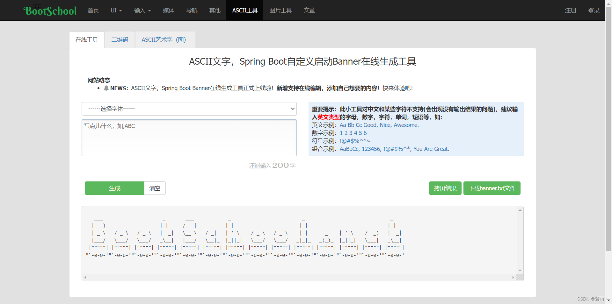Select the ASCII工具 nav item
The height and width of the screenshot is (304, 612).
tap(245, 11)
